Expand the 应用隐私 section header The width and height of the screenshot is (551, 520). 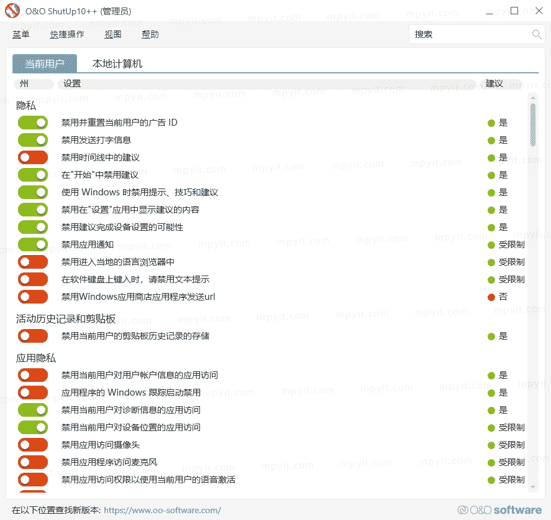[x=36, y=358]
